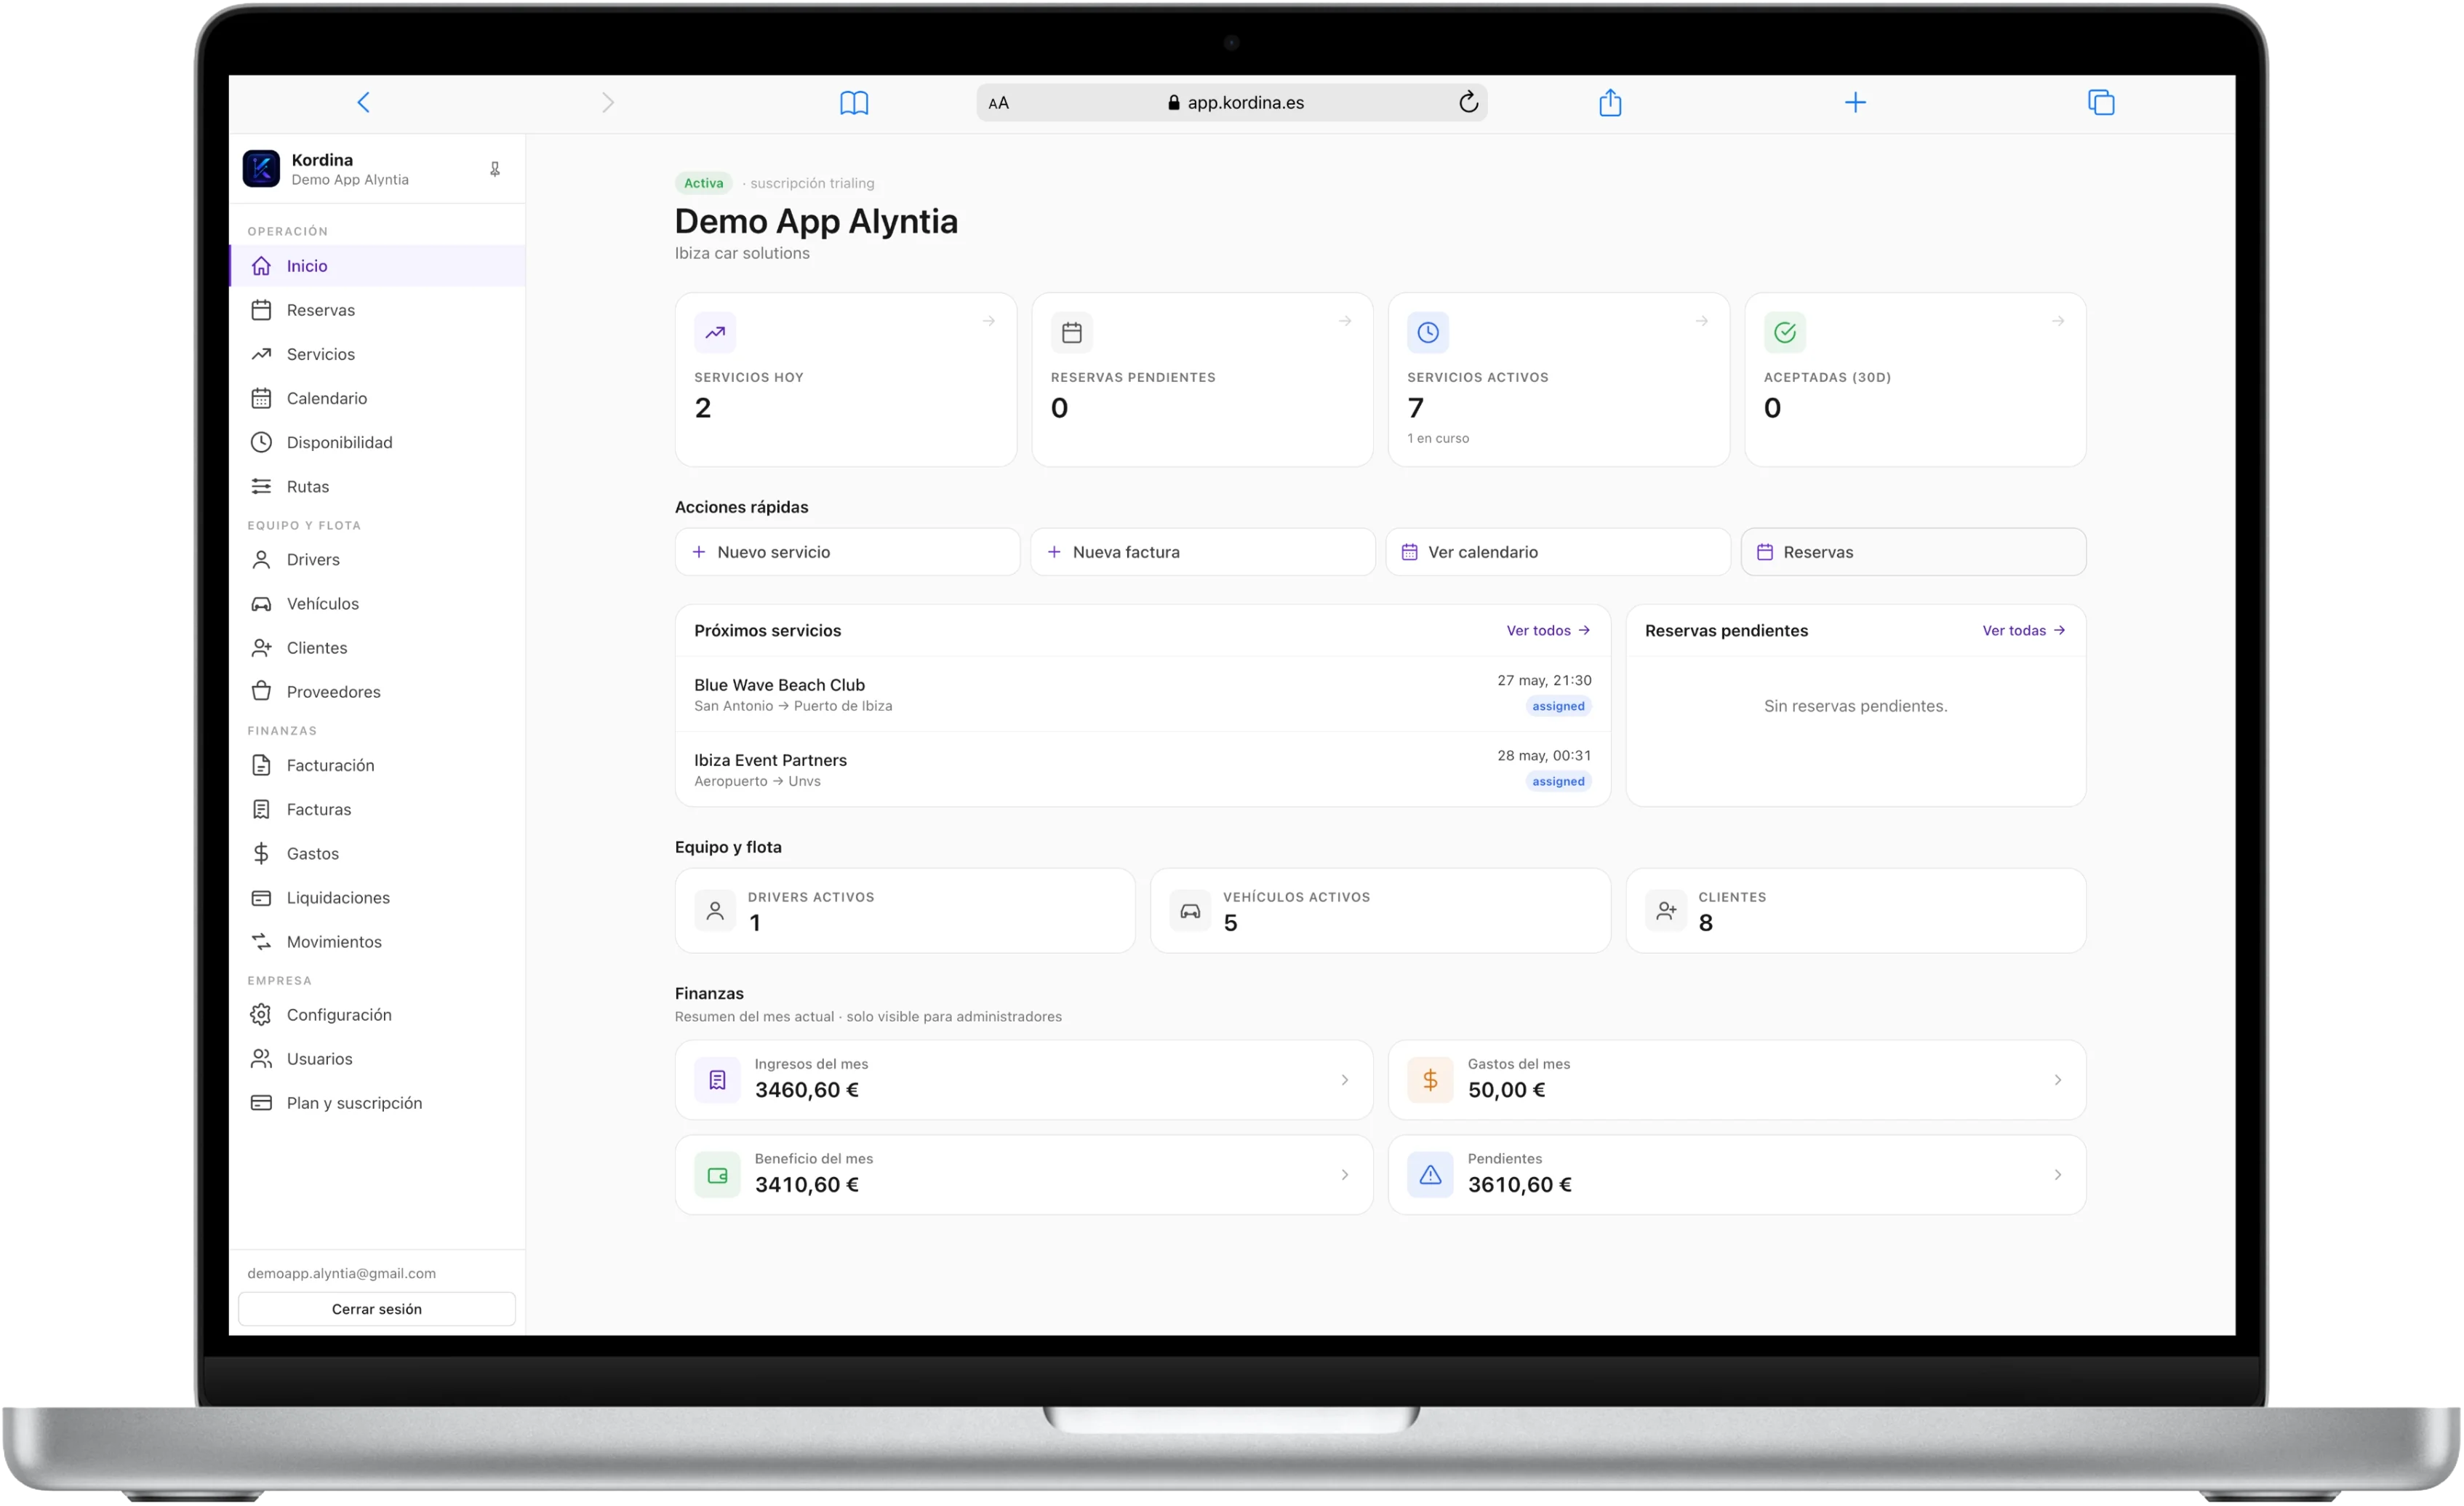The height and width of the screenshot is (1506, 2464).
Task: Click the green Activa status badge
Action: [704, 183]
